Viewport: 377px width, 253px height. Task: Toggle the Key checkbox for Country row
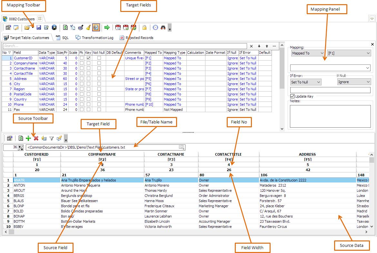coord(88,99)
